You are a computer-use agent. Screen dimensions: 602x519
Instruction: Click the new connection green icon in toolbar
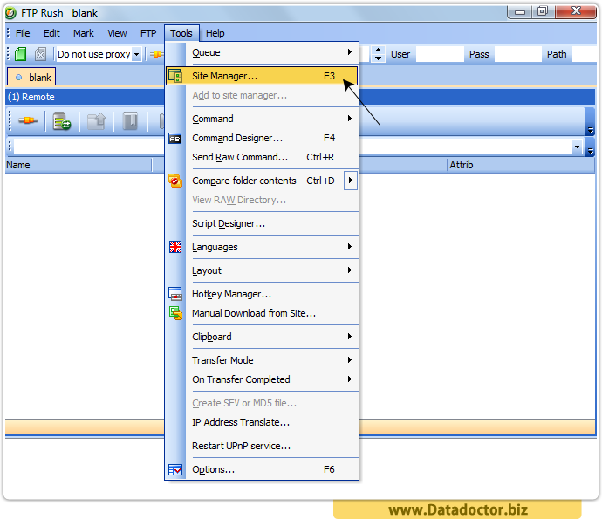click(x=21, y=54)
